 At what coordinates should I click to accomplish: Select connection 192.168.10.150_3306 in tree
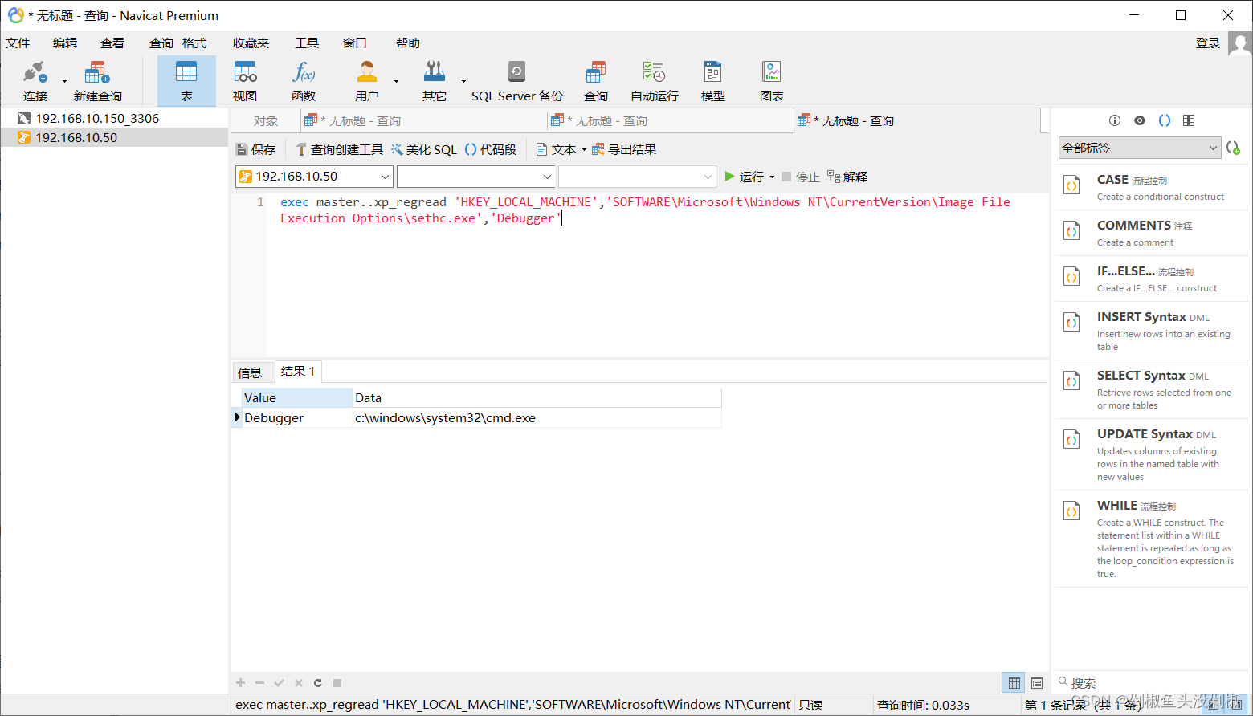point(114,118)
